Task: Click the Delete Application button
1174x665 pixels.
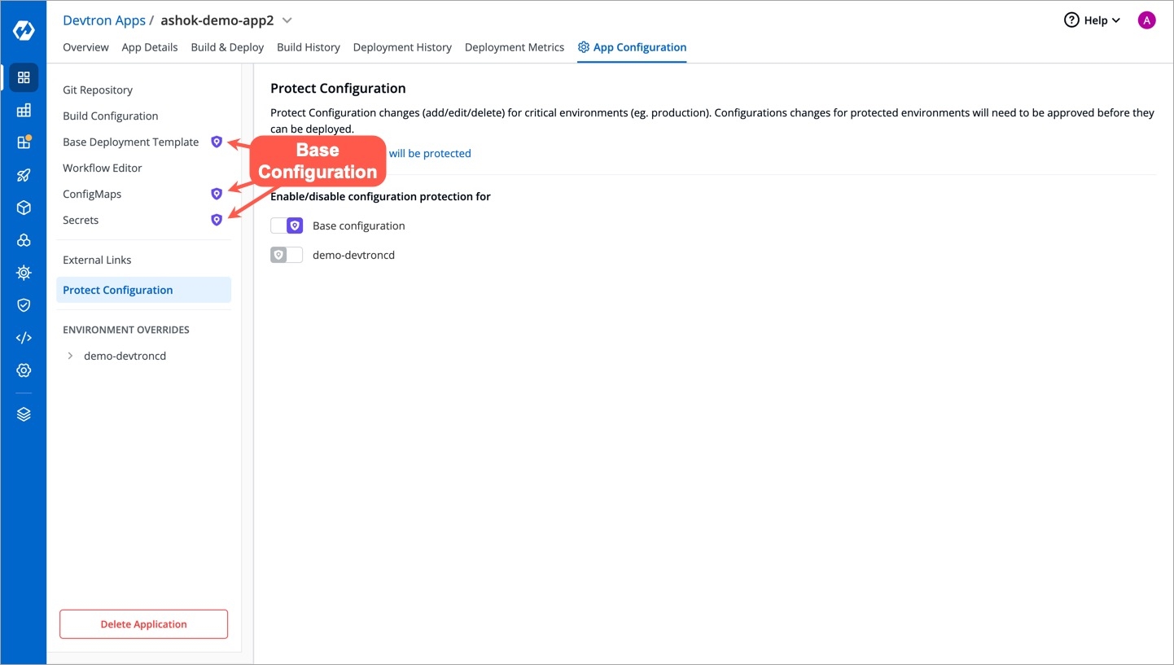Action: pos(144,624)
